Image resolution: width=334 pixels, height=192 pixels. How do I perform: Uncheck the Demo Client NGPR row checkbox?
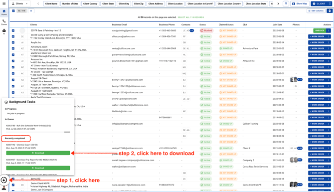pos(13,185)
